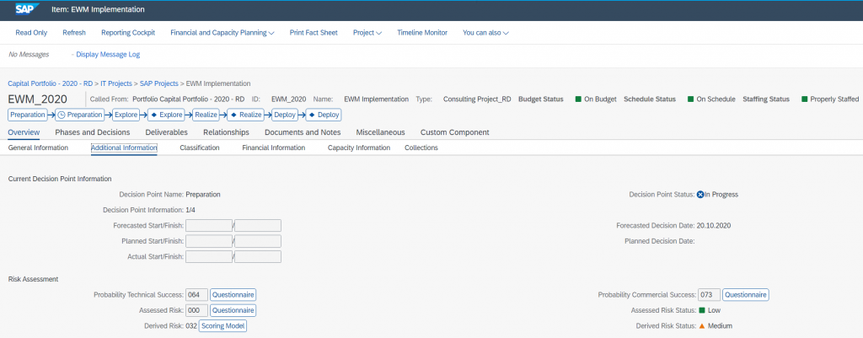Screen dimensions: 863x338
Task: Click Decision Point Information value 1/4
Action: coord(190,210)
